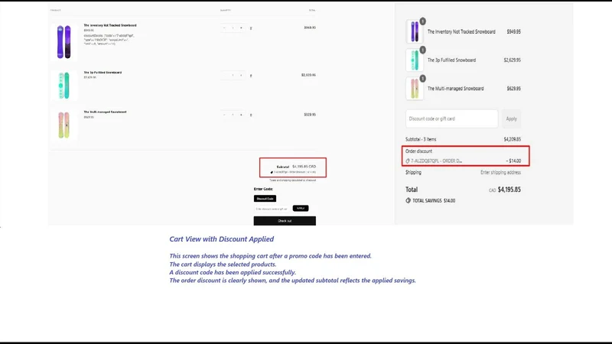Click the checkout Multi-managed Snowboard thumbnail
612x344 pixels.
(415, 89)
